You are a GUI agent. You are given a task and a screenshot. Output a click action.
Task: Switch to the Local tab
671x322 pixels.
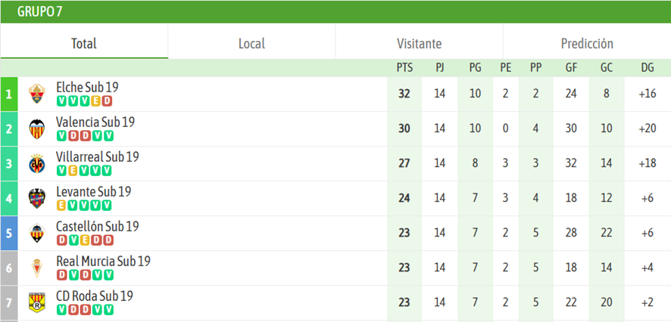click(x=251, y=43)
